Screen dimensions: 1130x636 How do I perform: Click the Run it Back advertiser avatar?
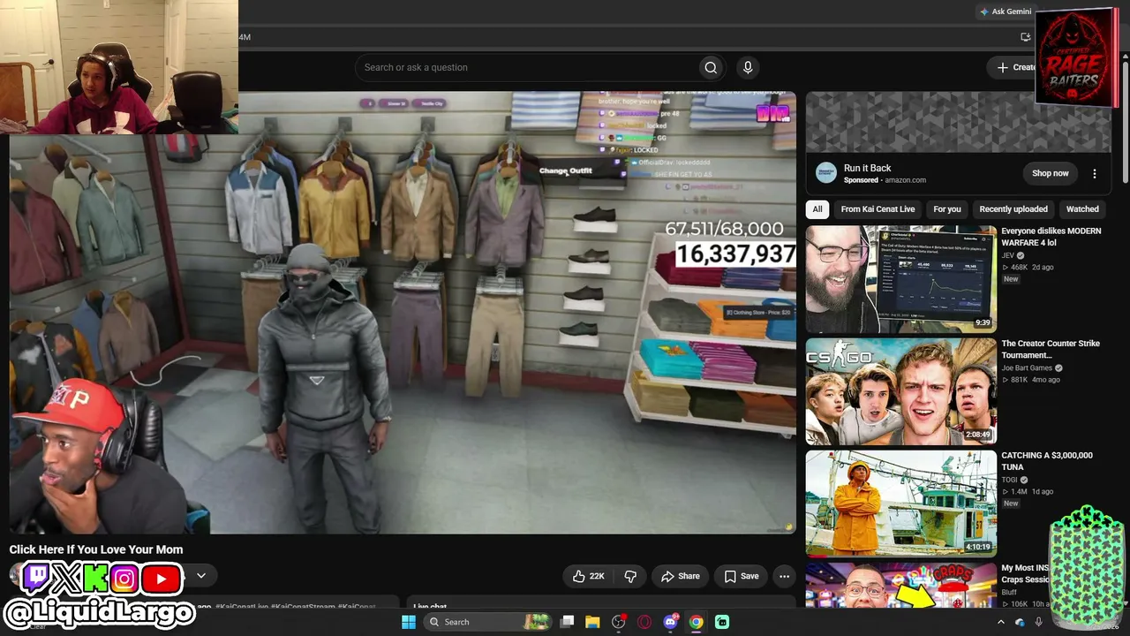coord(825,173)
